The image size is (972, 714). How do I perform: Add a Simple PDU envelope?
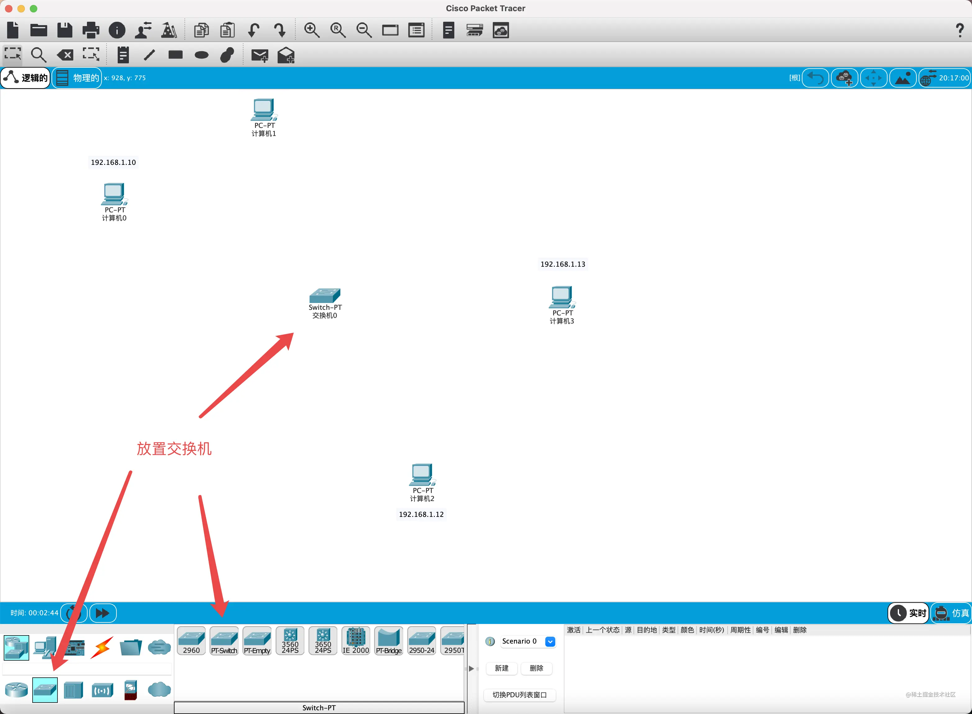(x=260, y=55)
